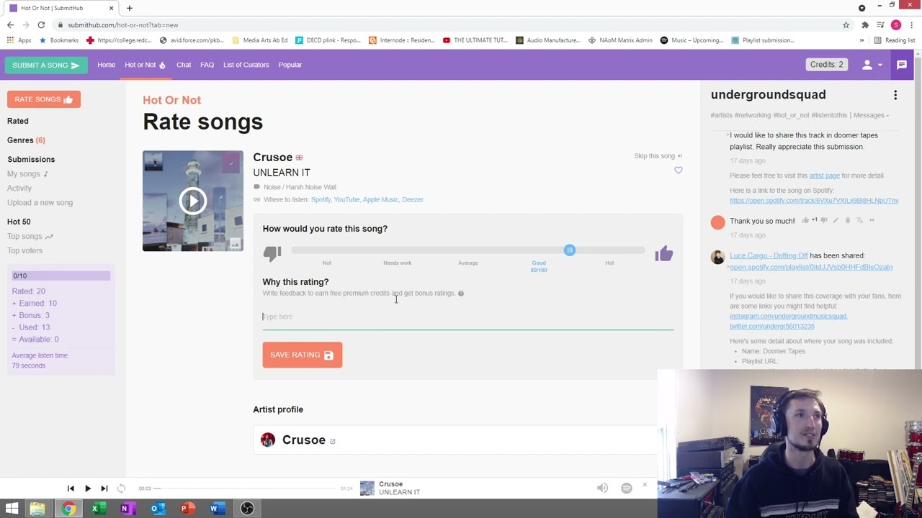The image size is (922, 518).
Task: Click next track in player bar
Action: pos(104,489)
